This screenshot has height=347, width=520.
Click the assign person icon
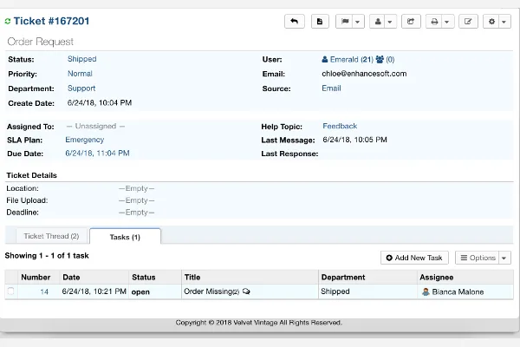[378, 22]
